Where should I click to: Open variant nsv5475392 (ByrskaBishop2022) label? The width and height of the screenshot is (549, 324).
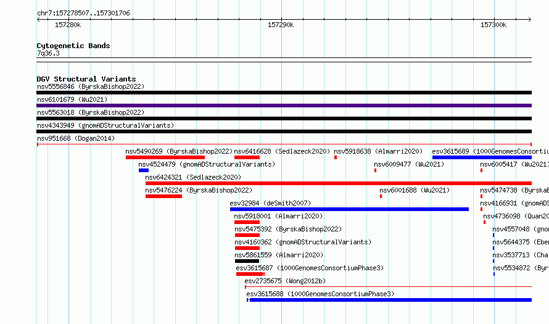[288, 229]
